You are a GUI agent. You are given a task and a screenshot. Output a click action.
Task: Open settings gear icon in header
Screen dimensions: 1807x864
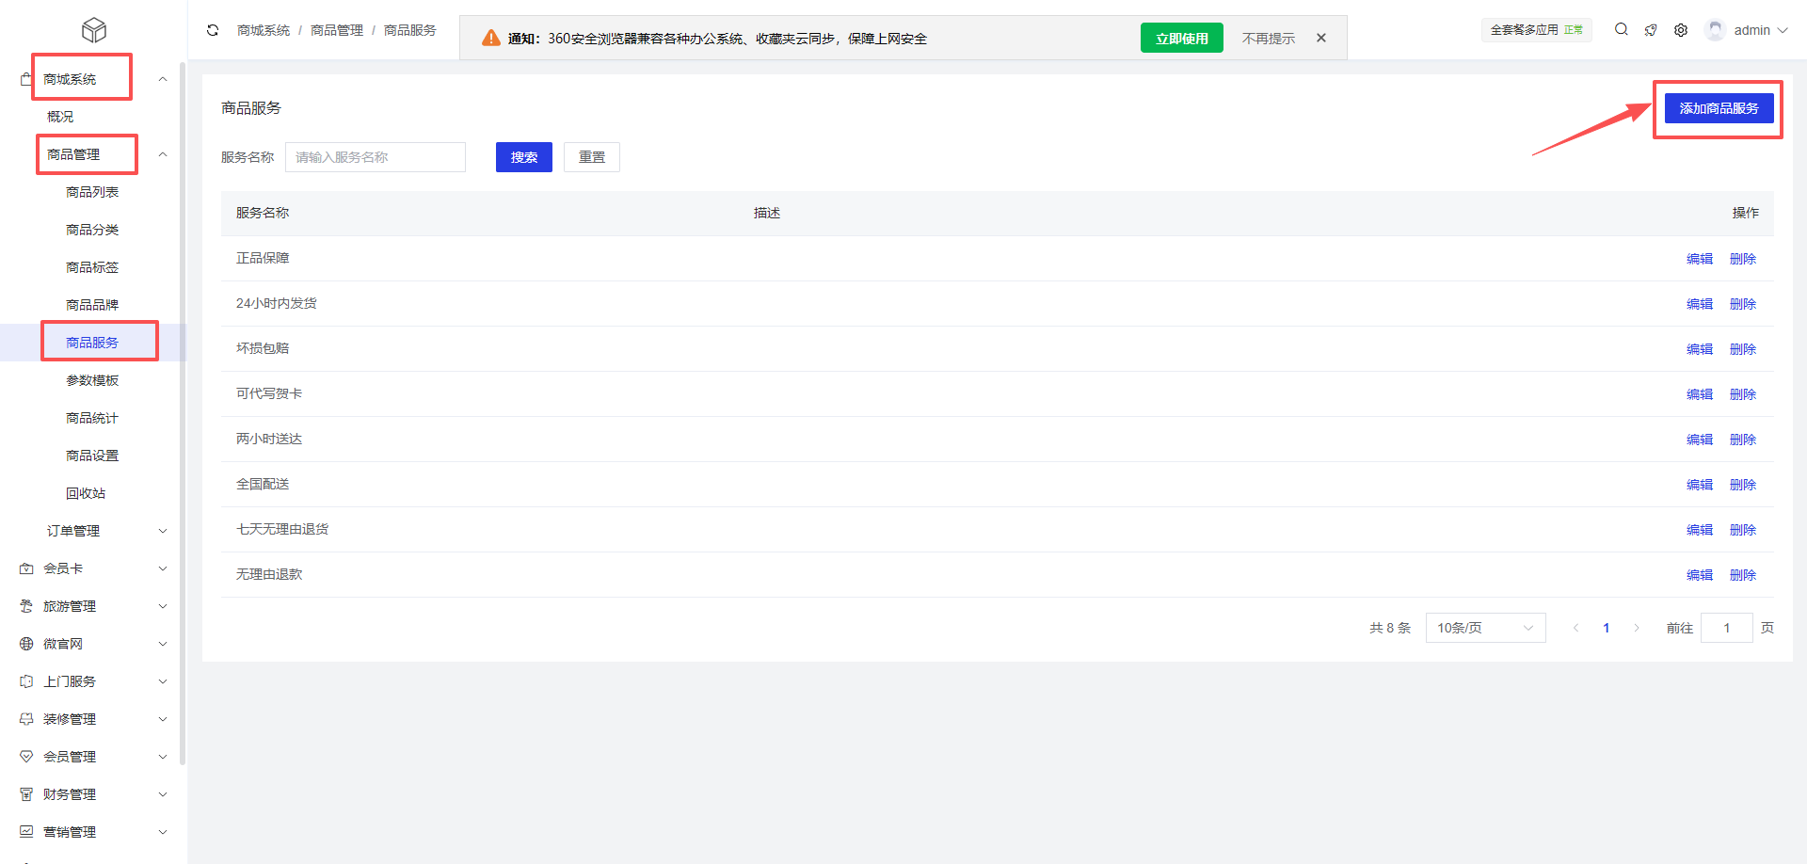point(1681,30)
